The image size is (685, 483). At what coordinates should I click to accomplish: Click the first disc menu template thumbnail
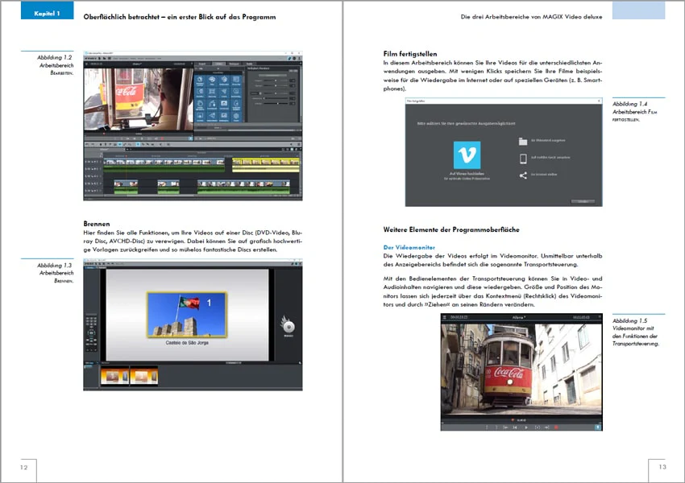pos(115,376)
